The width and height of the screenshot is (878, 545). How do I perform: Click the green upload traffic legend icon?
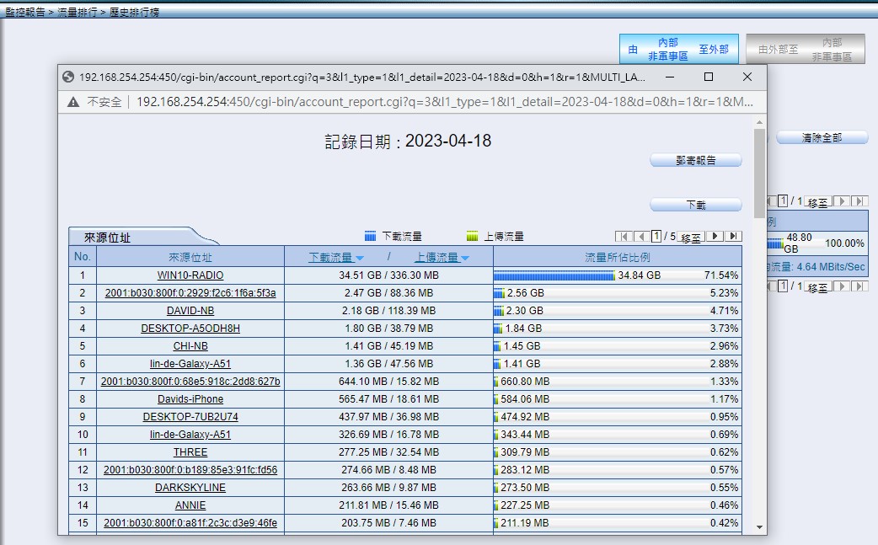(472, 237)
